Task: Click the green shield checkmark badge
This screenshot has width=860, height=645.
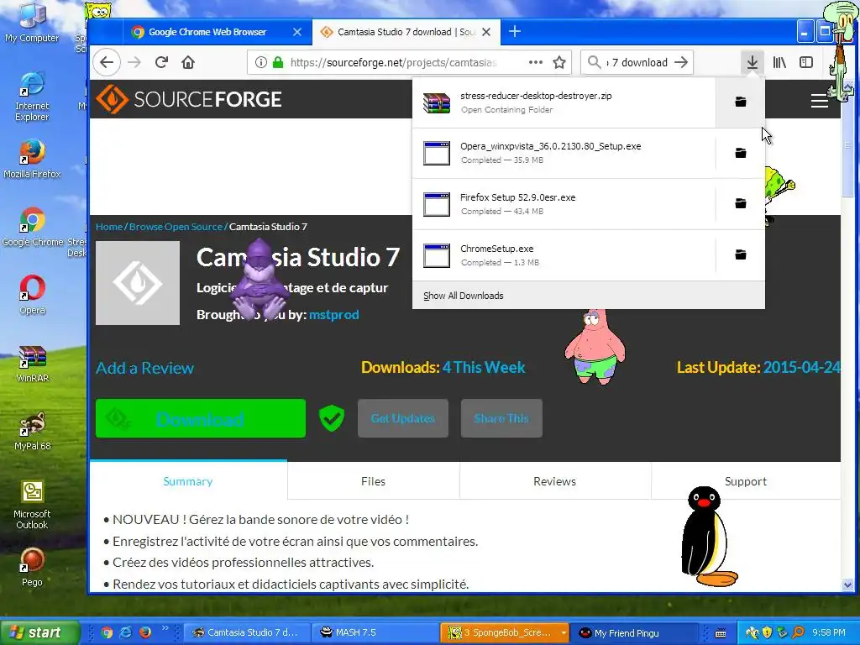Action: (332, 418)
